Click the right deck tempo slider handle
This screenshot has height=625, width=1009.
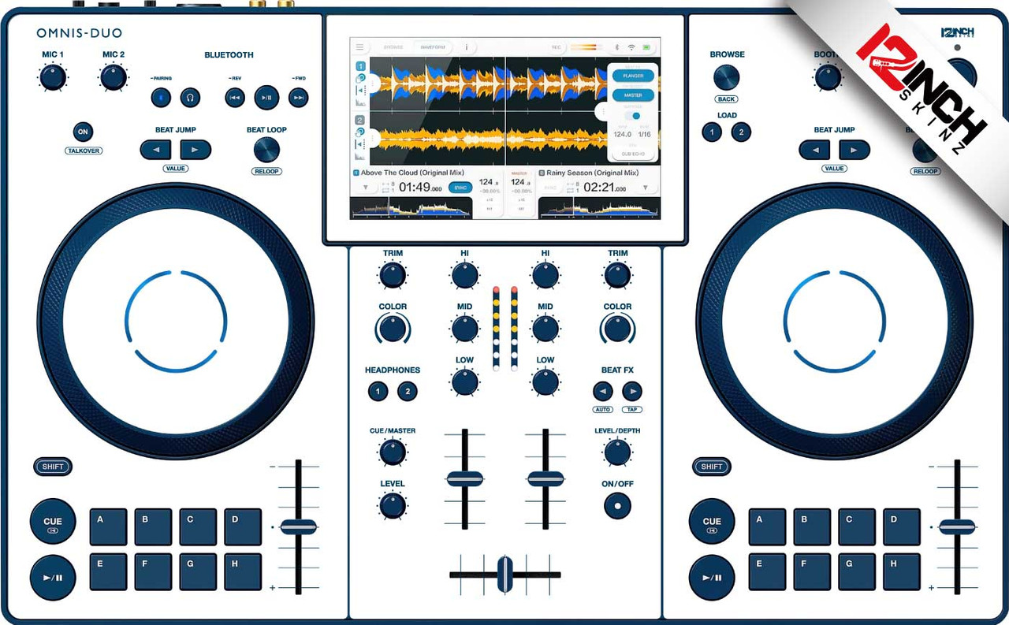click(x=957, y=527)
